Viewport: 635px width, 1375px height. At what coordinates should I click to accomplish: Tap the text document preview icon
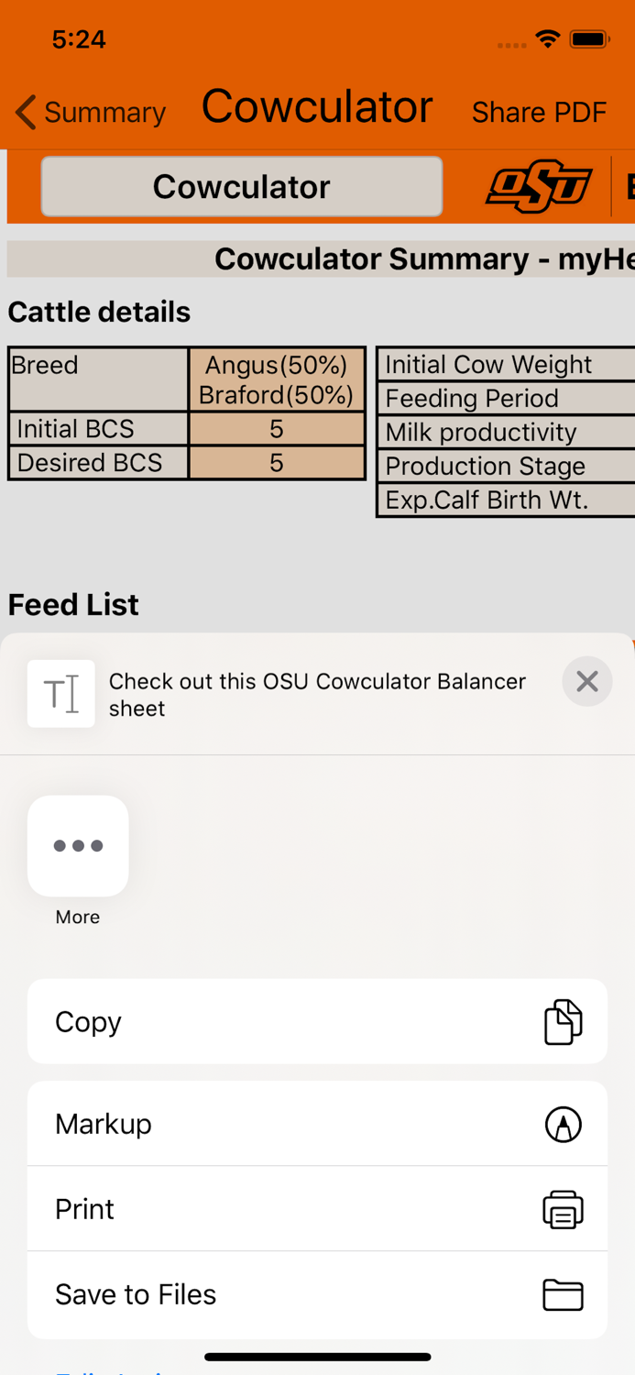pos(60,693)
